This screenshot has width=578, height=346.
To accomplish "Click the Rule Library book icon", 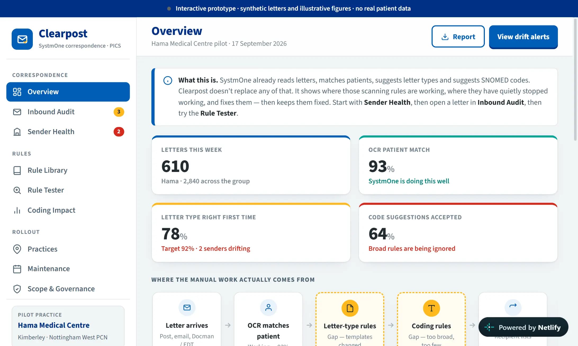I will tap(17, 170).
